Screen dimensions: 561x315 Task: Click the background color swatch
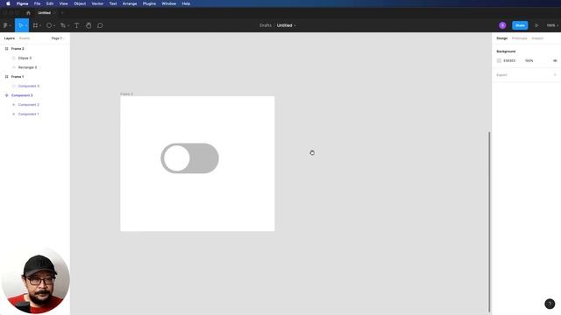tap(499, 60)
